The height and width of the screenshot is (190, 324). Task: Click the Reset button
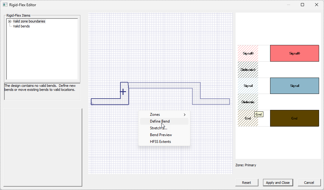(x=246, y=183)
